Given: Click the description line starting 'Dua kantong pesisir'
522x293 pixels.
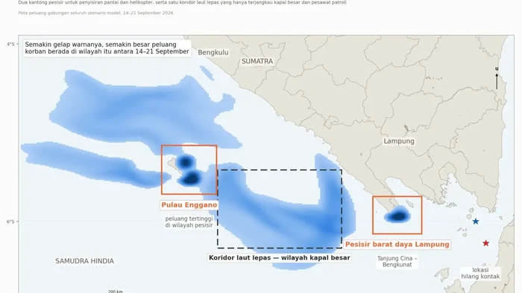Looking at the screenshot, I should coord(182,2).
